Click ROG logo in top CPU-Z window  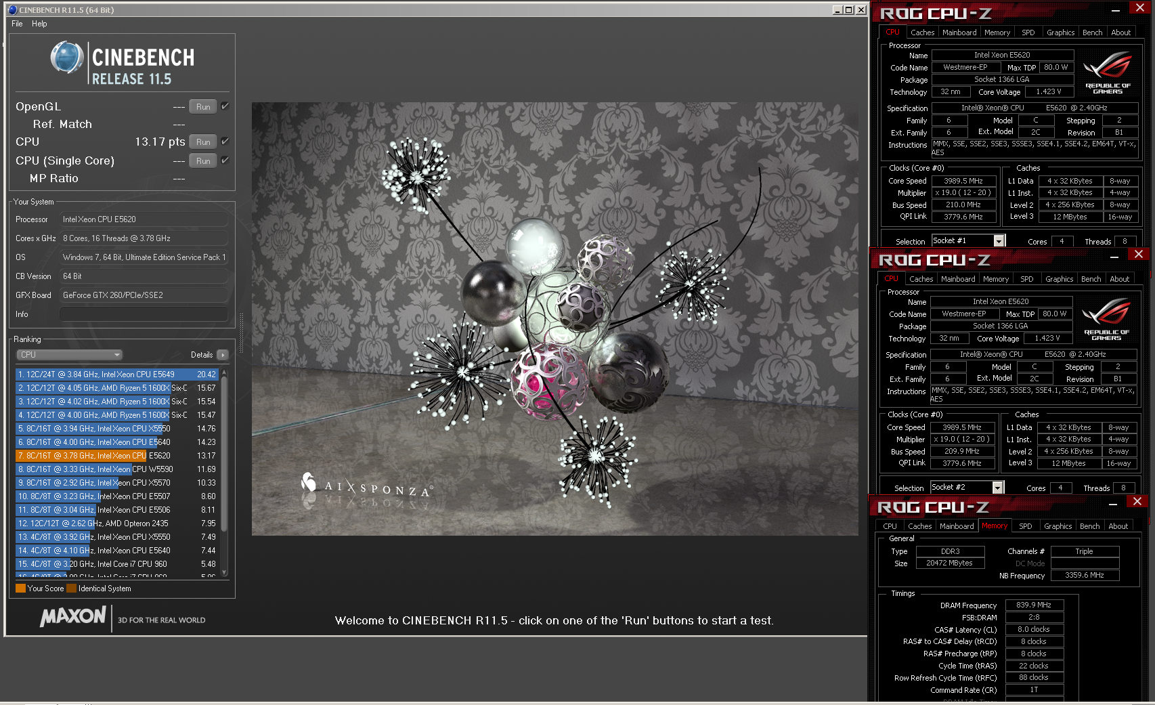[1108, 72]
